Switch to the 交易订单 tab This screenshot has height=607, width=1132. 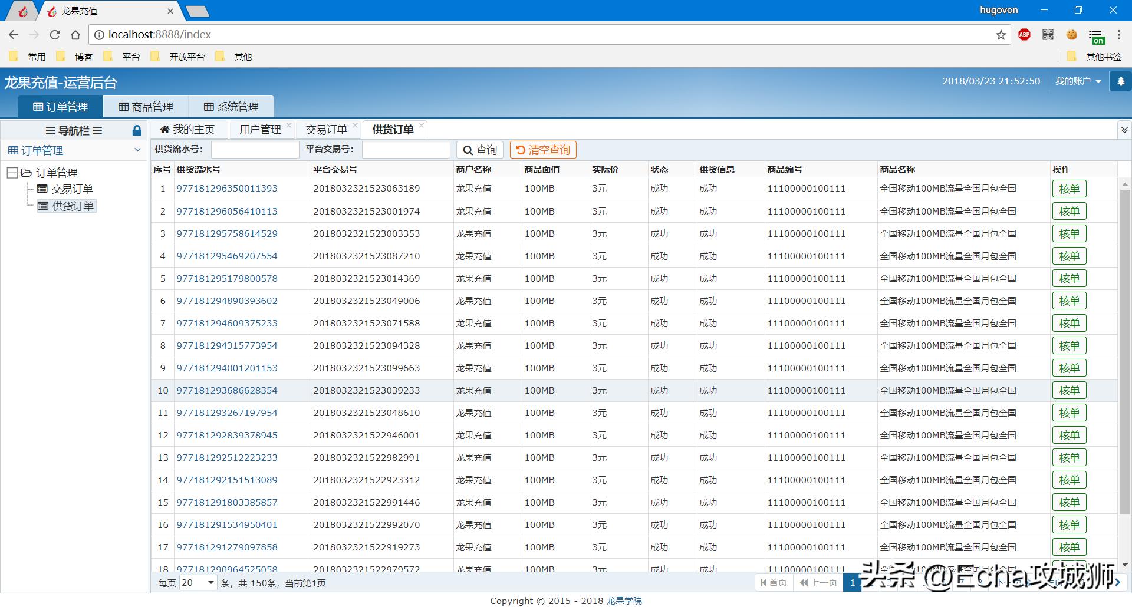328,129
